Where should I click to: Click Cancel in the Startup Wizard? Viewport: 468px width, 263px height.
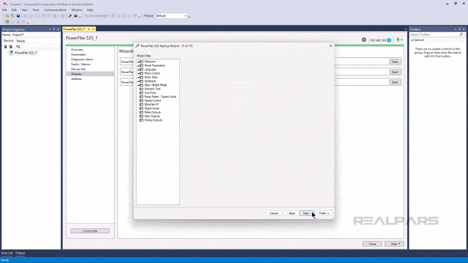point(273,213)
